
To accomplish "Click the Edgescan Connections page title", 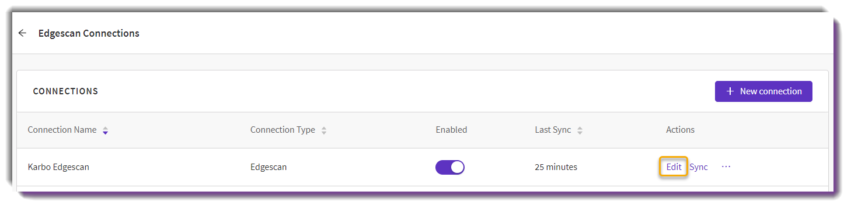I will (x=89, y=33).
